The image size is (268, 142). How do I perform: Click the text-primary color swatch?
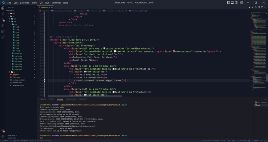pos(174,51)
